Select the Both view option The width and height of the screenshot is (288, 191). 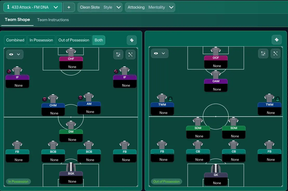coord(99,40)
